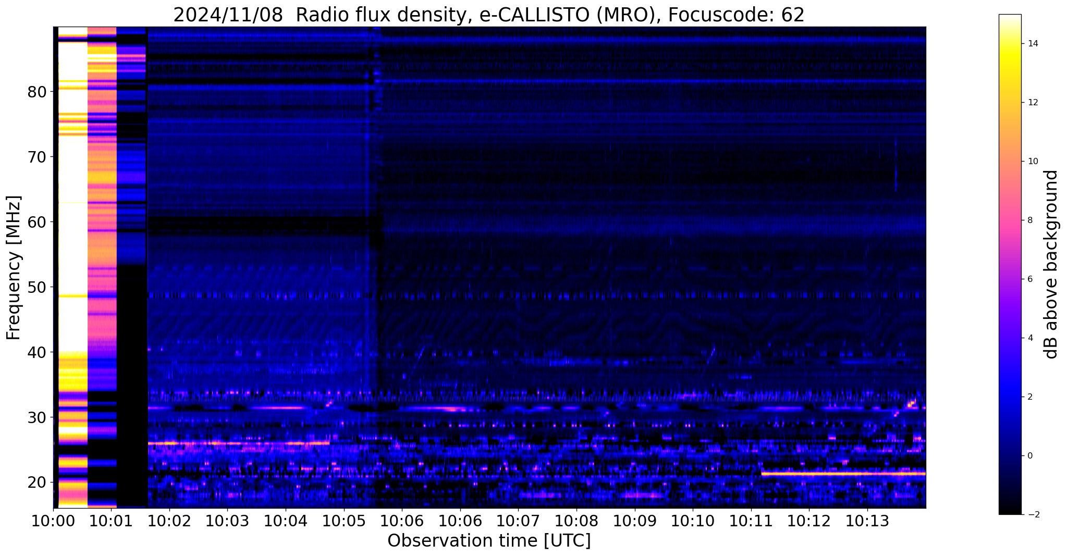Click the colorbar tick label 8

pos(1029,220)
